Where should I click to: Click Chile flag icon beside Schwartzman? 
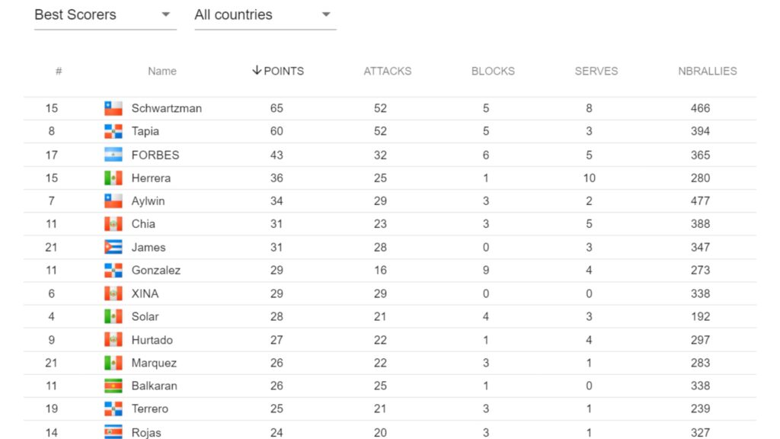[x=113, y=108]
